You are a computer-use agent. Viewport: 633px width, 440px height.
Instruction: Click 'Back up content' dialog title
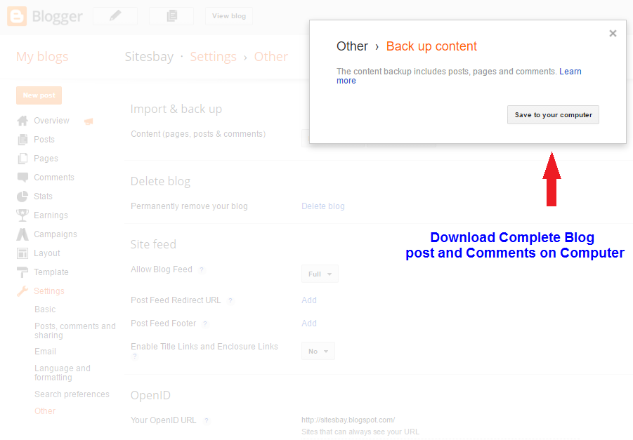(x=431, y=46)
